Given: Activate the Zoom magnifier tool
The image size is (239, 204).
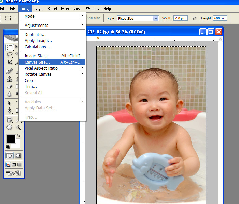Looking at the screenshot, I should coord(18,128).
